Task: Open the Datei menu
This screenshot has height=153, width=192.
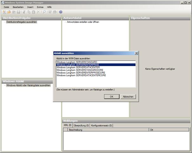Action: (6, 7)
